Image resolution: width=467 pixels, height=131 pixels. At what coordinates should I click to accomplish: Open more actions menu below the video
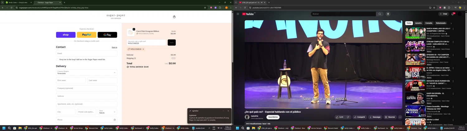tap(400, 117)
